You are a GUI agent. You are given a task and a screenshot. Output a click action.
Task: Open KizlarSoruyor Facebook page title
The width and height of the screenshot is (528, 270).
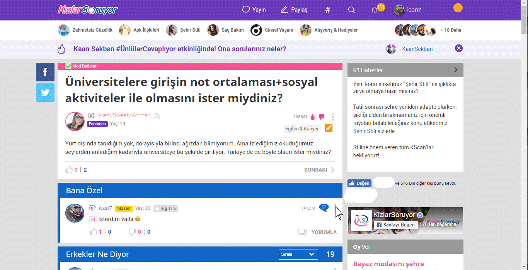[394, 215]
